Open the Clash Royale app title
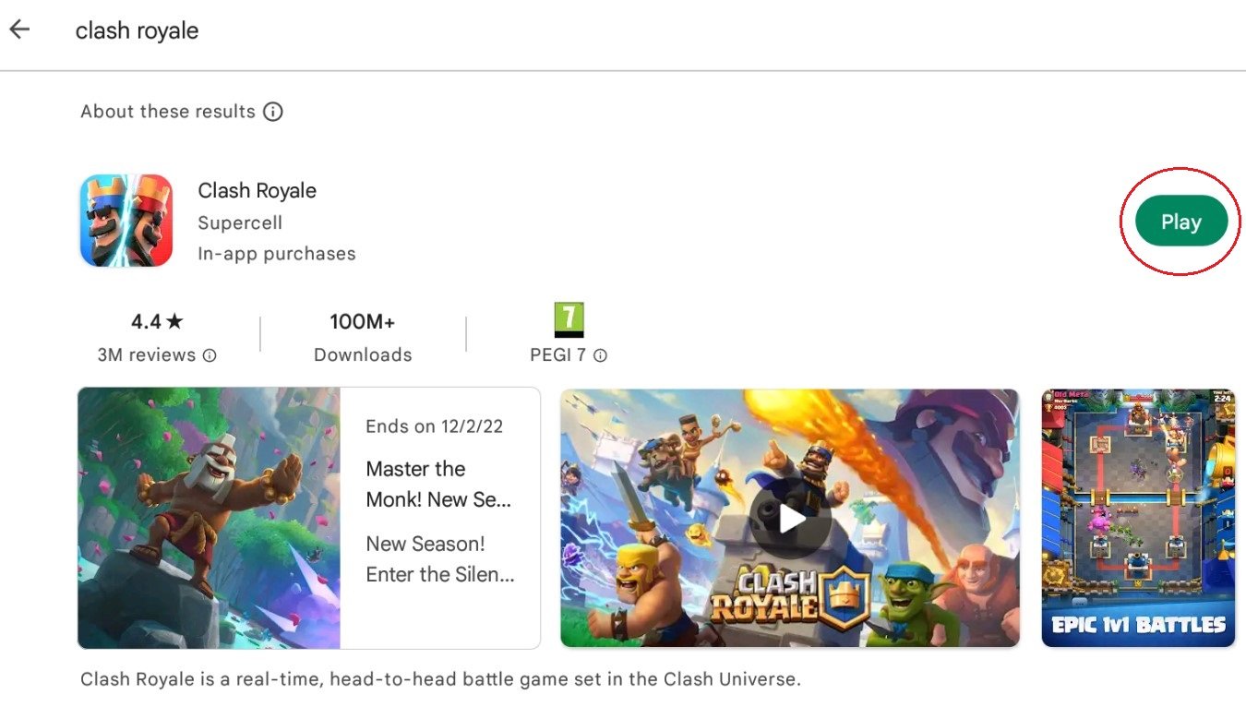This screenshot has height=707, width=1246. click(258, 191)
